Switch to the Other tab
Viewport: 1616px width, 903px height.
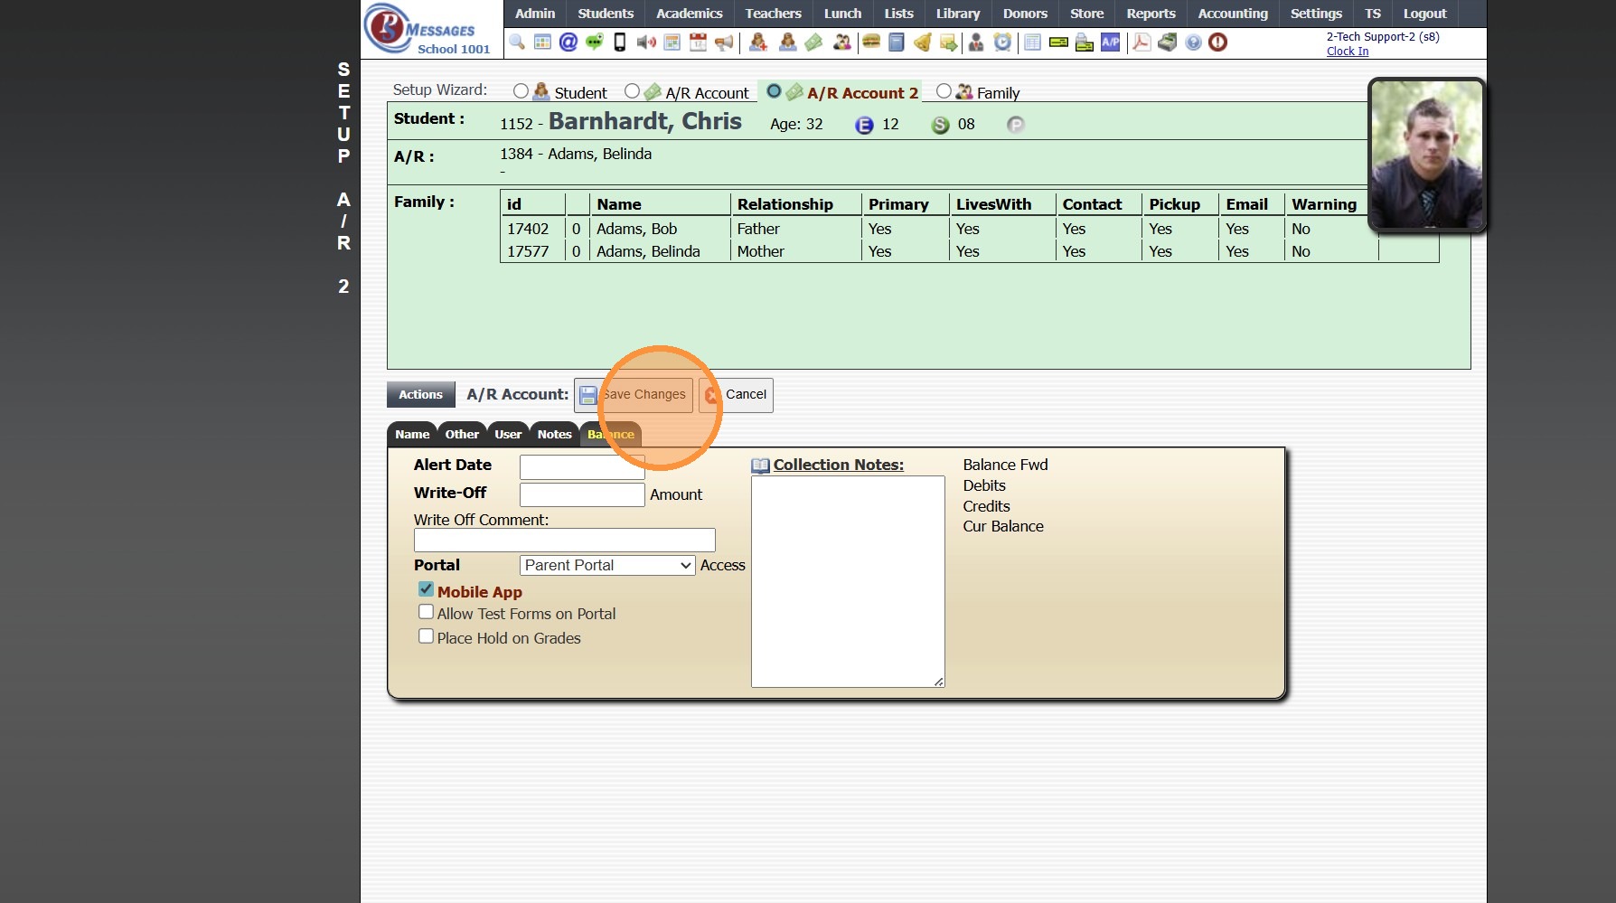pyautogui.click(x=462, y=435)
